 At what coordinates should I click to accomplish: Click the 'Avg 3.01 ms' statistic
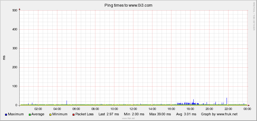point(186,114)
